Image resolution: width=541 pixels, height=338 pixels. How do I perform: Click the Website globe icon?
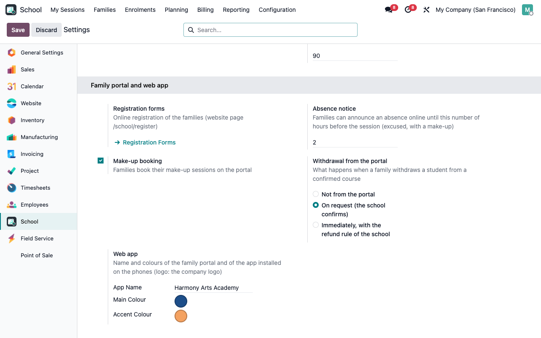coord(12,103)
